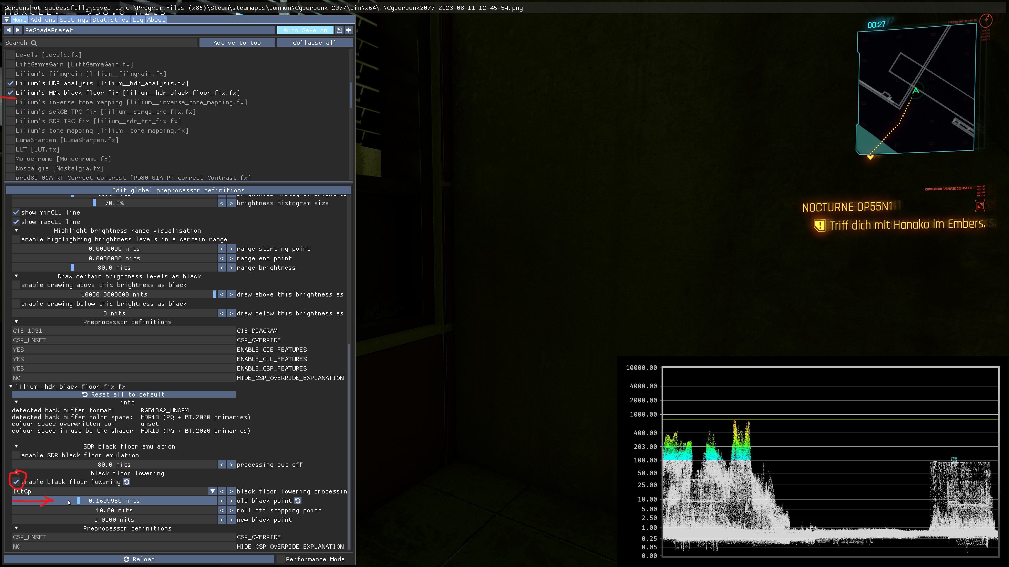Disable Lilium's HDR analysis effect
This screenshot has width=1009, height=567.
pos(11,83)
